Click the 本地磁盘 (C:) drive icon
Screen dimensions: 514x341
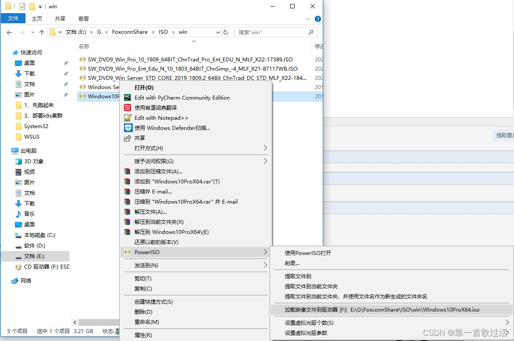pos(18,235)
